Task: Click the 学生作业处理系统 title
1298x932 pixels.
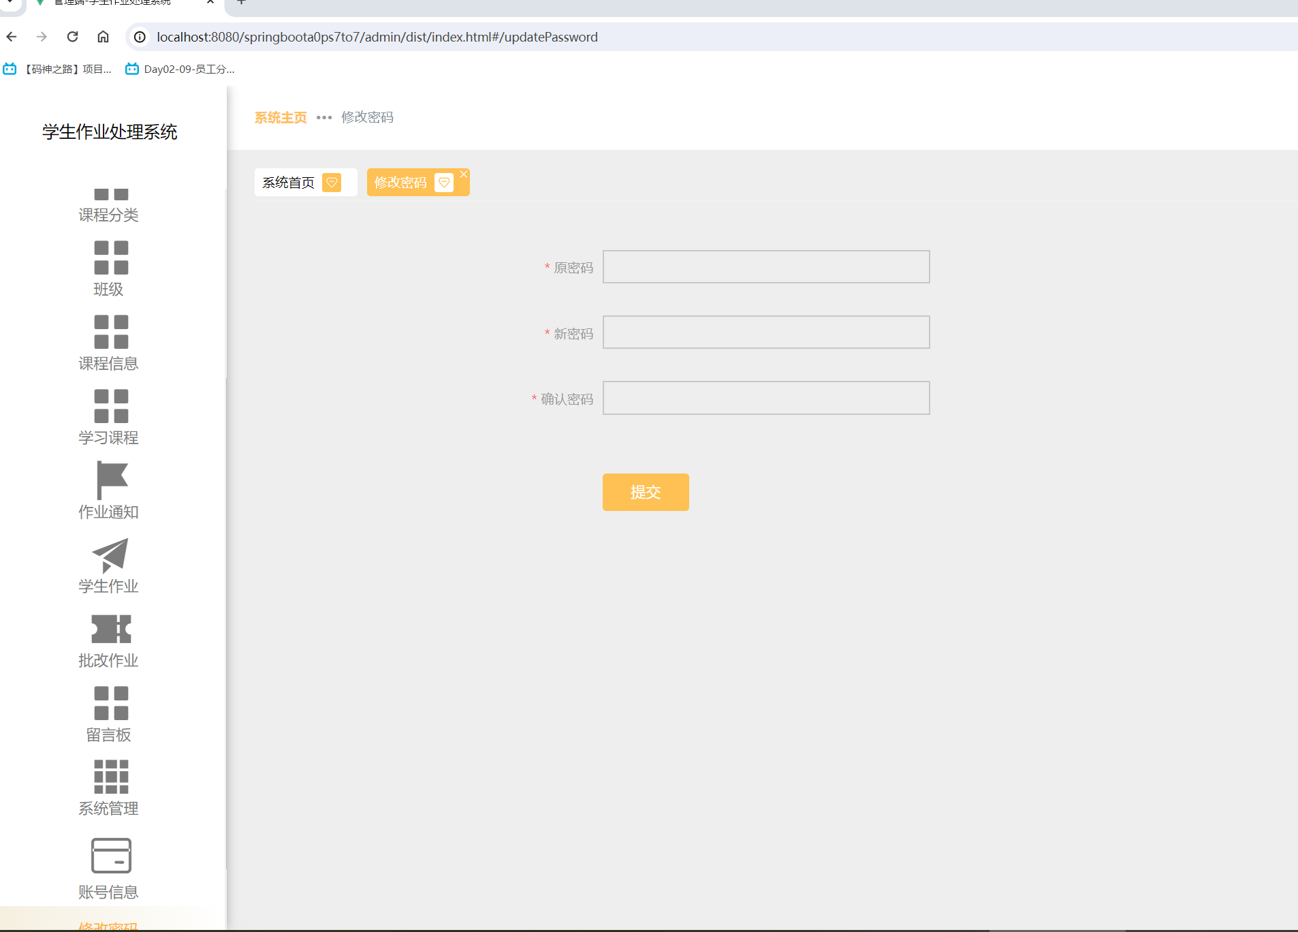Action: click(x=110, y=132)
